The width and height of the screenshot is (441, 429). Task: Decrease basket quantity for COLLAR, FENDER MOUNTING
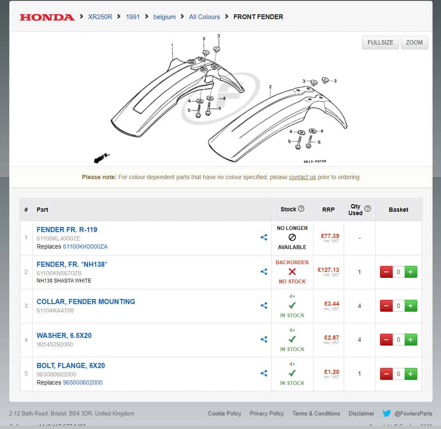(386, 306)
